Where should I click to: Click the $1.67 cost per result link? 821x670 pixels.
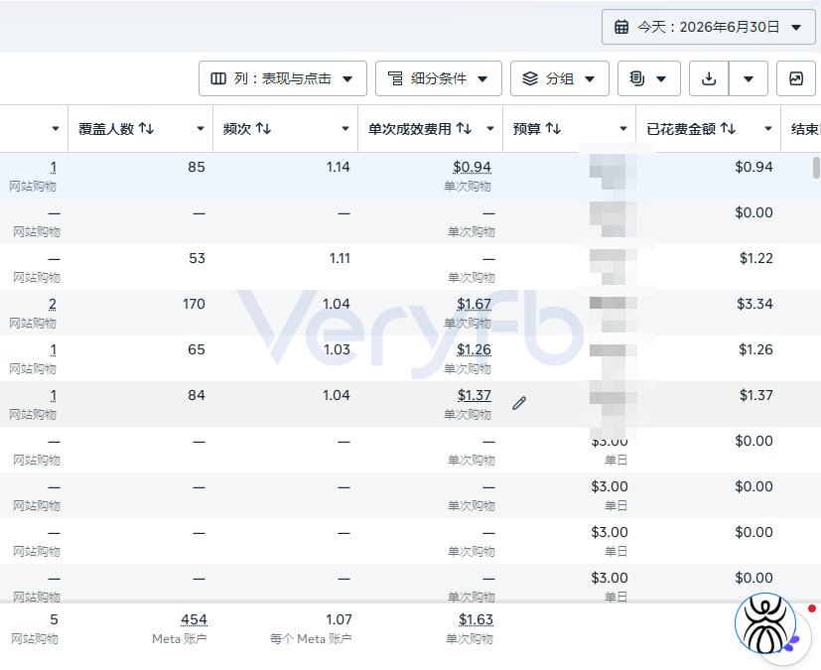[x=474, y=304]
